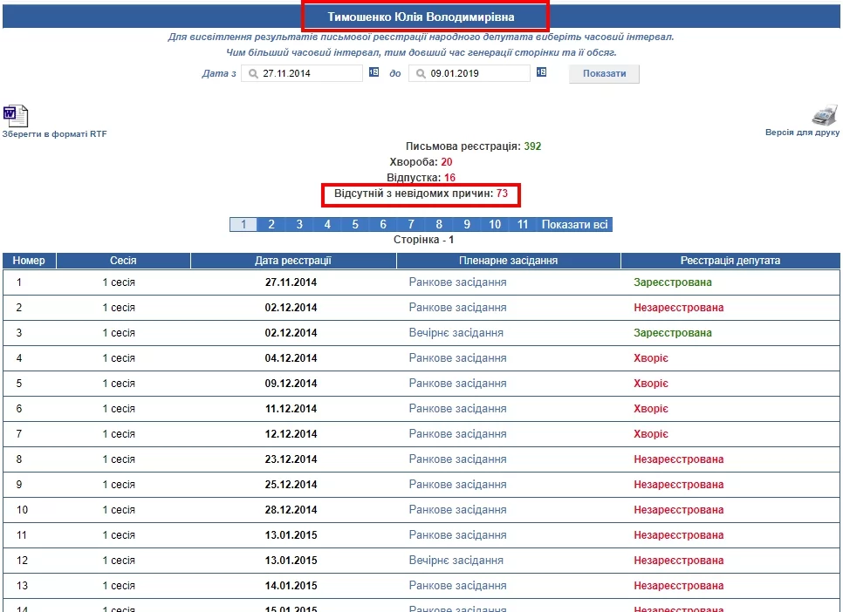843x612 pixels.
Task: Click Незареєстрована status in row 2
Action: point(678,308)
